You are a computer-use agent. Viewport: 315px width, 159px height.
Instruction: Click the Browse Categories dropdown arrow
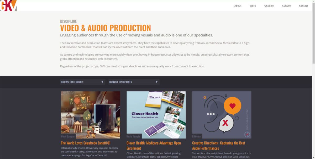[102, 82]
